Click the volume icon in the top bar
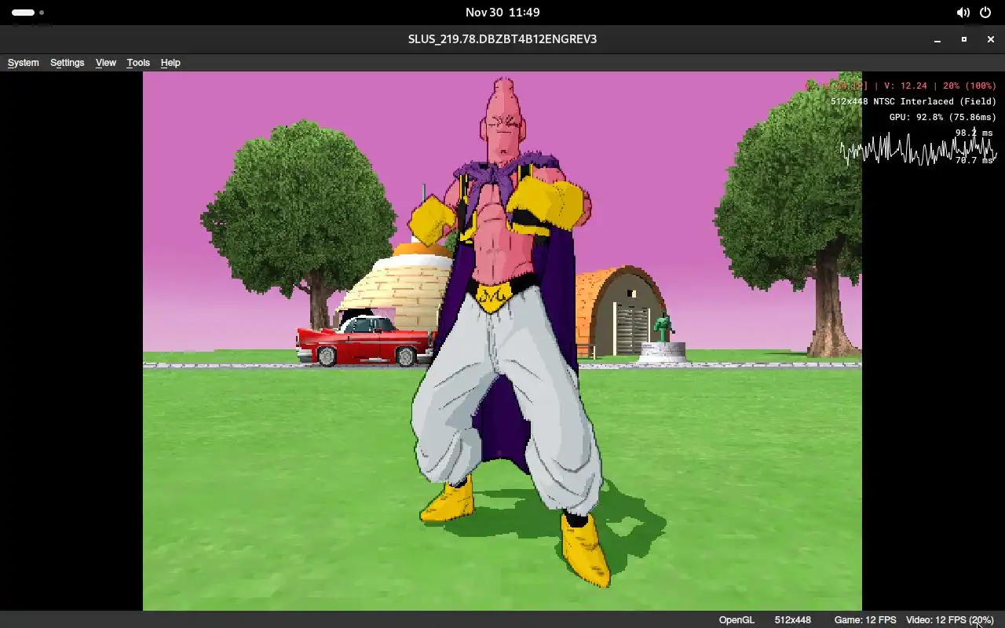 click(963, 13)
